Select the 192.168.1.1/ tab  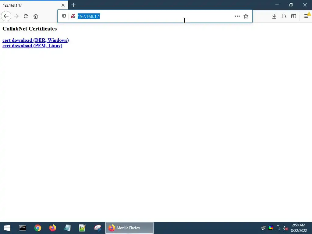tap(34, 5)
